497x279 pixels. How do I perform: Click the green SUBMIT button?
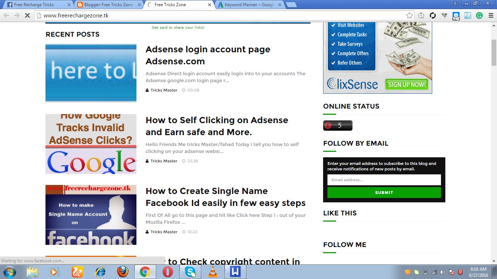click(384, 193)
